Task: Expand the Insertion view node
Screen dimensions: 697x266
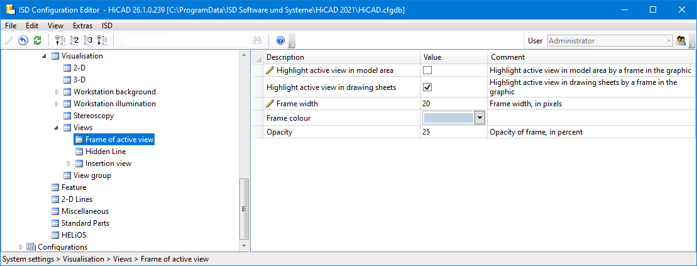Action: point(69,163)
